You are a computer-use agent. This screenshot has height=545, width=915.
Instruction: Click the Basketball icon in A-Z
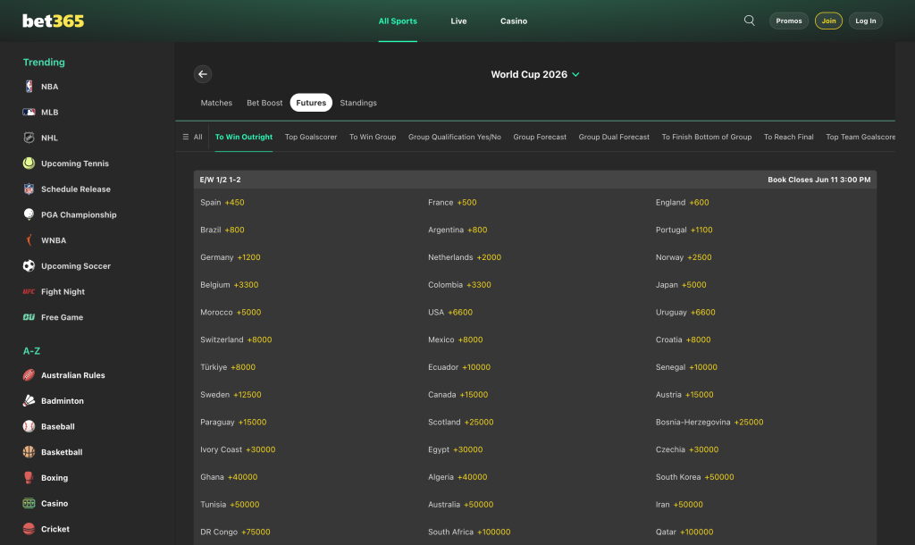coord(29,452)
